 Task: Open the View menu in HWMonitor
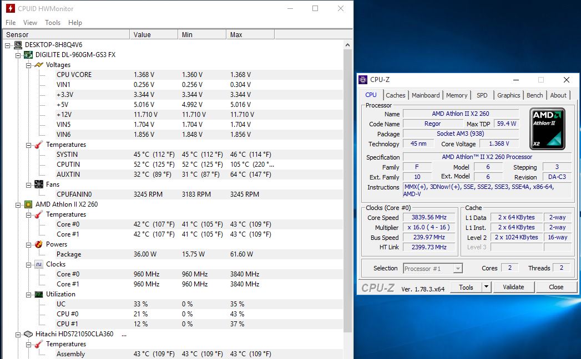[x=30, y=23]
